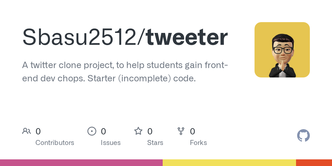Click the Issues count number
The height and width of the screenshot is (166, 332).
click(103, 131)
